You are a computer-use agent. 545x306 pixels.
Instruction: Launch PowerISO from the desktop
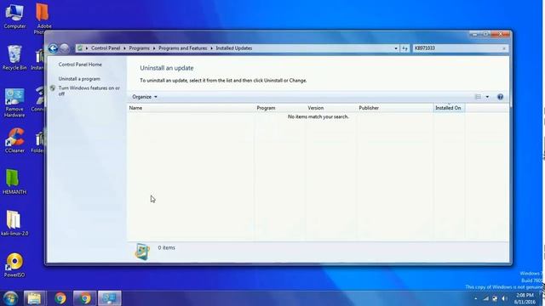(14, 265)
